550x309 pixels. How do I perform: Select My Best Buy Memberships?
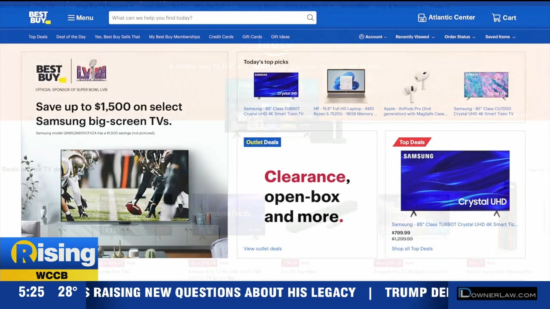click(174, 37)
